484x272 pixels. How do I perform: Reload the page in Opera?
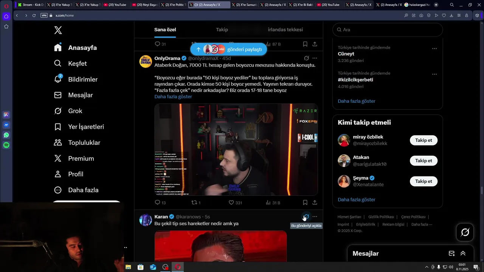click(34, 15)
